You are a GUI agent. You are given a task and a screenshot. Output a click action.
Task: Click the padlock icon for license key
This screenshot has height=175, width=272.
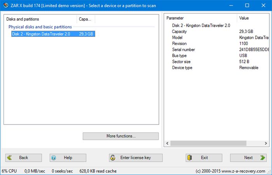[113, 158]
